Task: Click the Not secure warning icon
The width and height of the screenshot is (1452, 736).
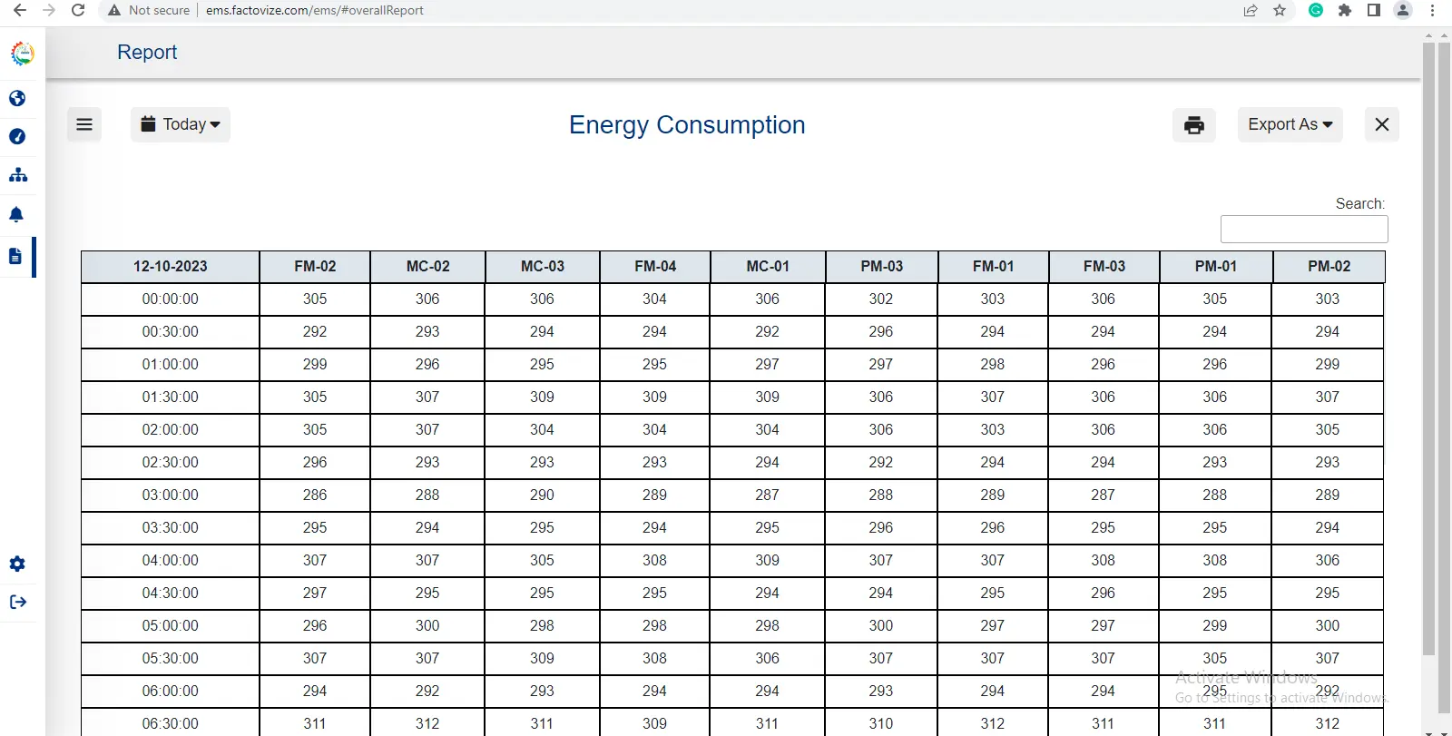Action: click(114, 10)
